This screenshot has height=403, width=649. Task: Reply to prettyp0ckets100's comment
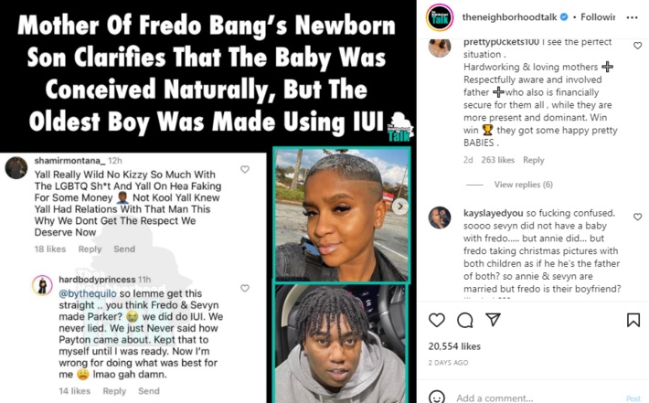533,160
